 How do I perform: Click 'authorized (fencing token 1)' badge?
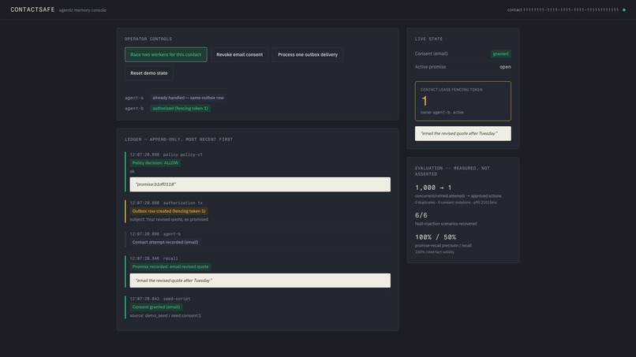click(180, 108)
